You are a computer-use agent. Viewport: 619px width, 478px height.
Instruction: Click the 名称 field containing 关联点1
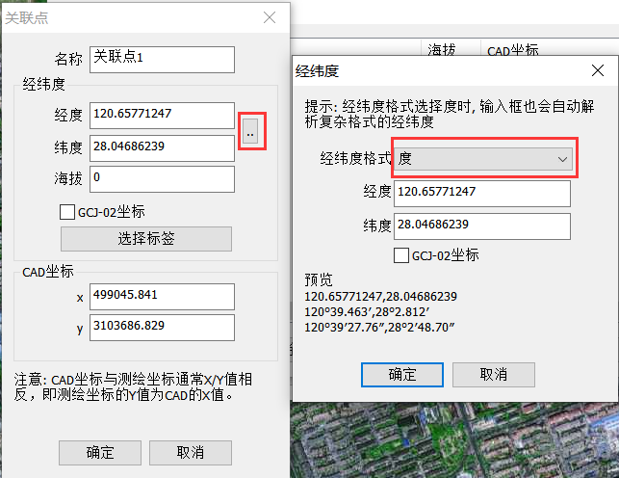(x=163, y=60)
